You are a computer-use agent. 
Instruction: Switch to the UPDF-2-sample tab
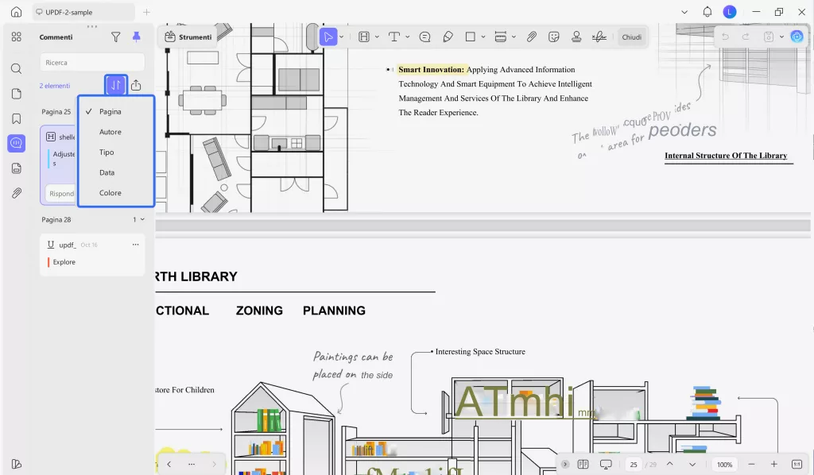pyautogui.click(x=83, y=12)
